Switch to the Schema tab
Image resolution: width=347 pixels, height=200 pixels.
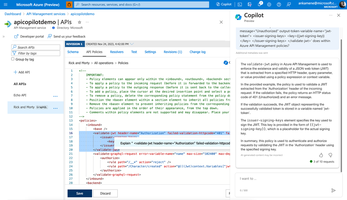(x=73, y=52)
